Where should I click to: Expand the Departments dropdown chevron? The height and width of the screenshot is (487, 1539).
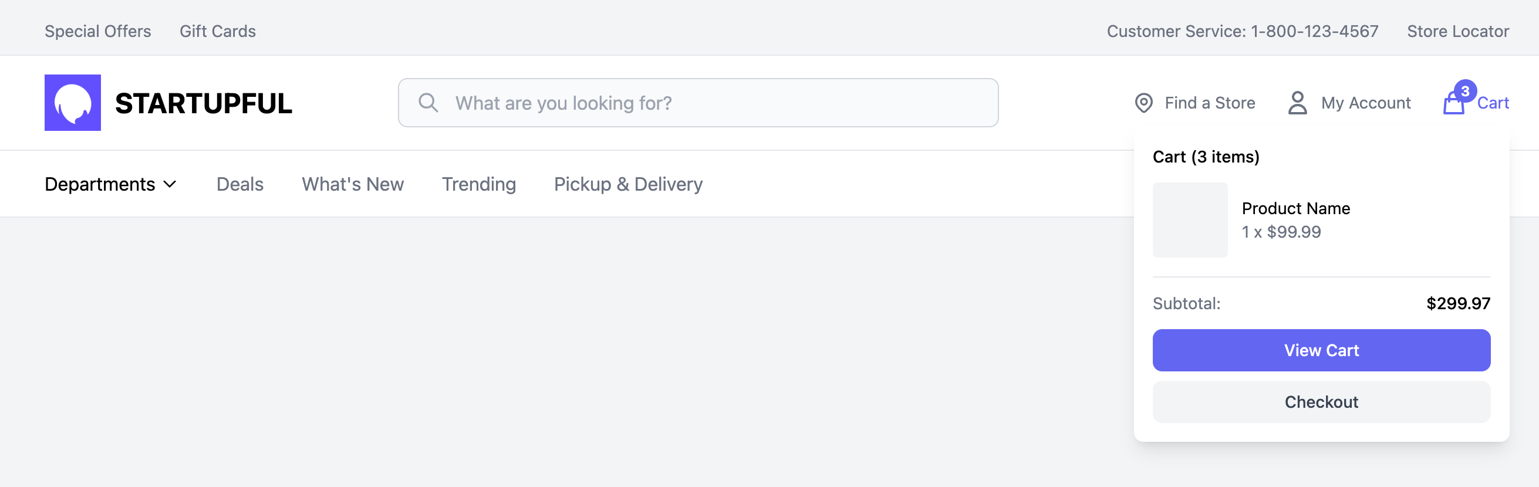click(170, 184)
